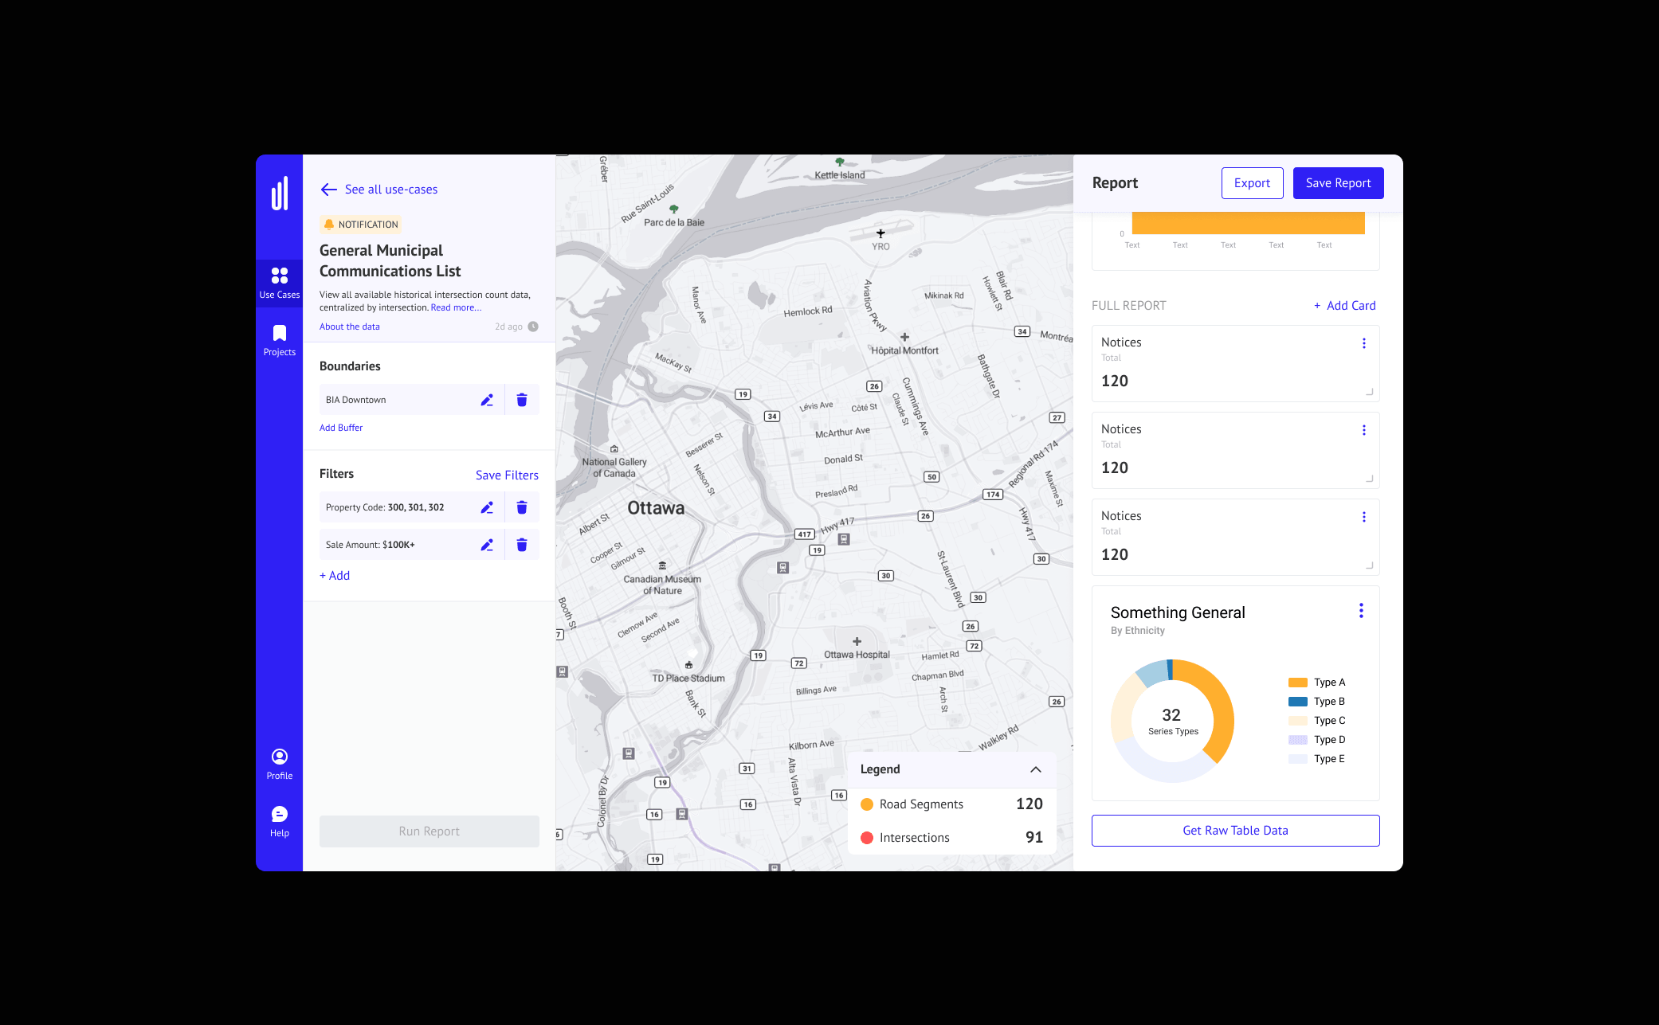Click the Parc de la Baie tree marker

tap(674, 209)
